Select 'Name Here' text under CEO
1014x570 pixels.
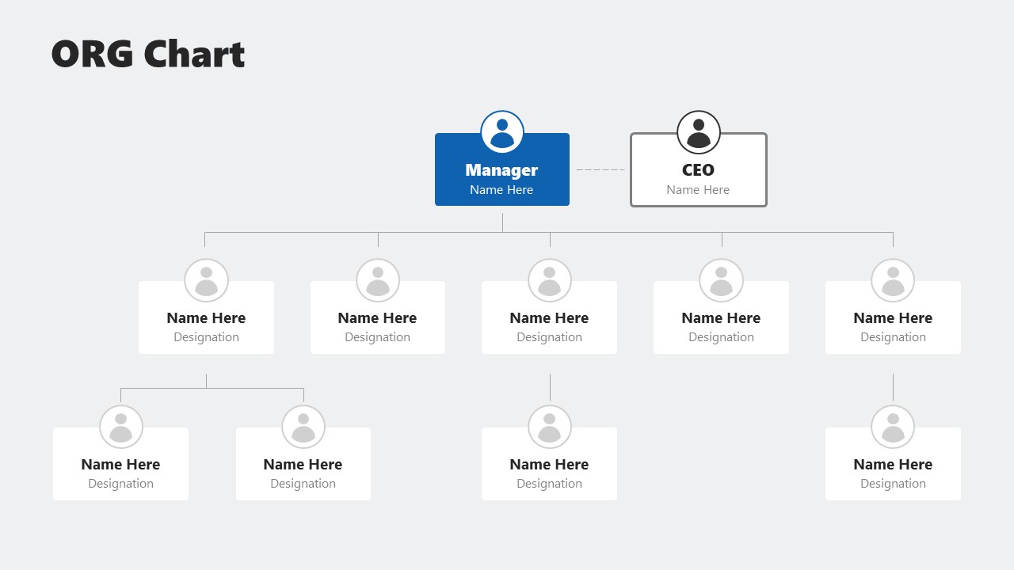[698, 190]
